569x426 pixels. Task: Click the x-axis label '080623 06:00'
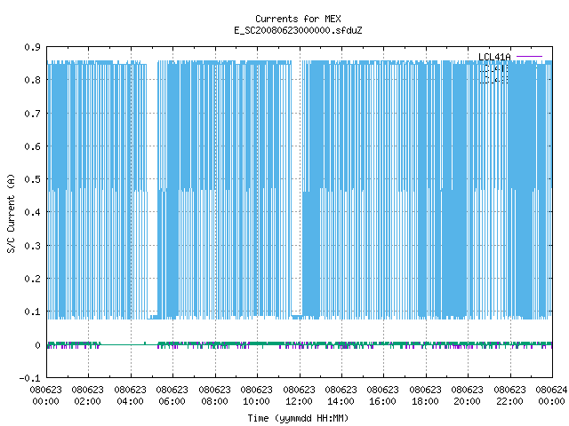click(172, 396)
